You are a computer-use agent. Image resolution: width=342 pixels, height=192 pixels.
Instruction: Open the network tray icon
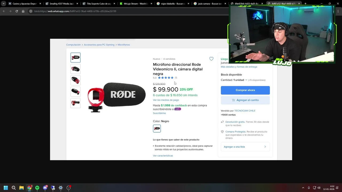tap(314, 188)
